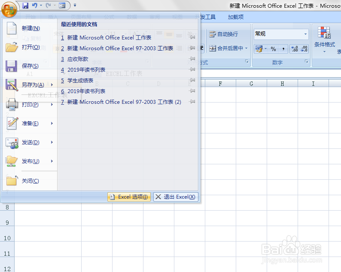The image size is (341, 272).
Task: Open the 合并后居中 dropdown arrow
Action: coord(247,48)
